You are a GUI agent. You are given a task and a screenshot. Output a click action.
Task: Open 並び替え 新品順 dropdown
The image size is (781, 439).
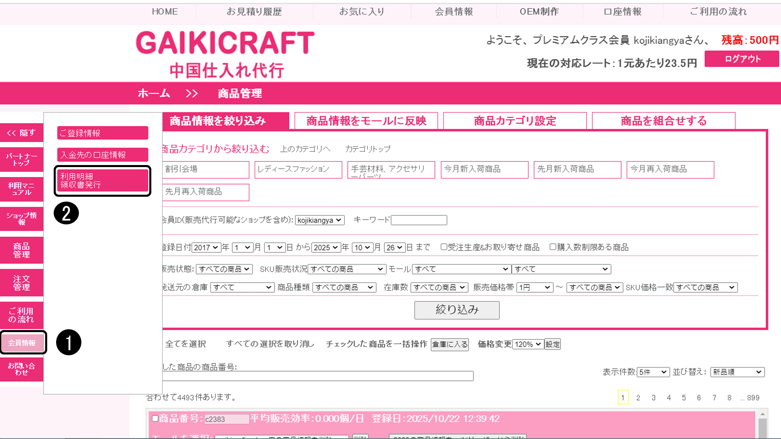point(737,372)
